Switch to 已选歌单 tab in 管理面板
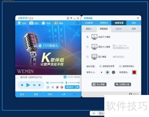Viewport: 149px width, 117px height. [89, 23]
